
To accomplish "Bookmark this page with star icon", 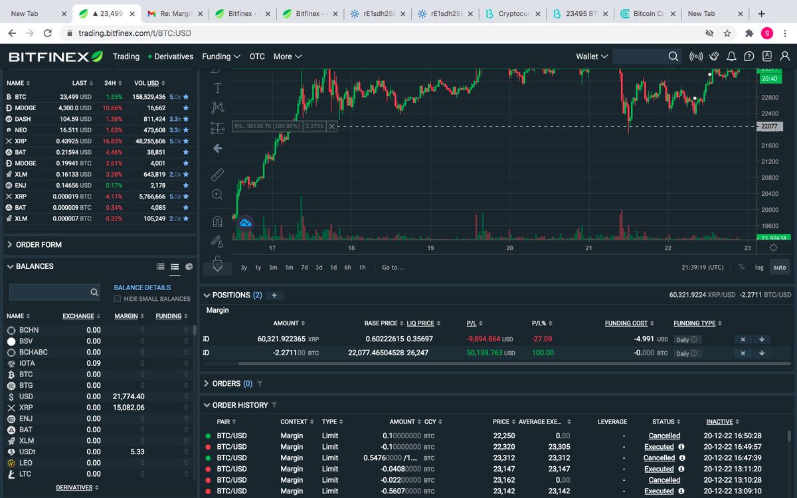I will [x=727, y=33].
